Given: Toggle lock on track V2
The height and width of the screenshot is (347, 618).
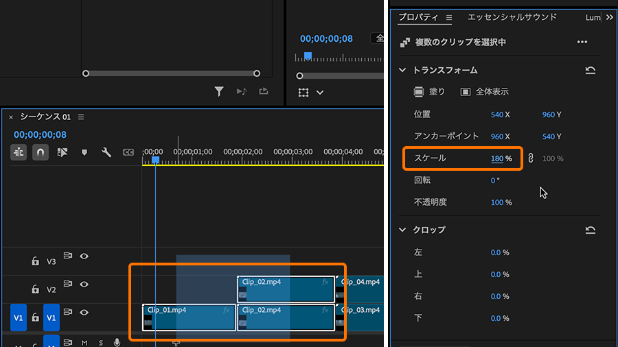Looking at the screenshot, I should click(36, 289).
